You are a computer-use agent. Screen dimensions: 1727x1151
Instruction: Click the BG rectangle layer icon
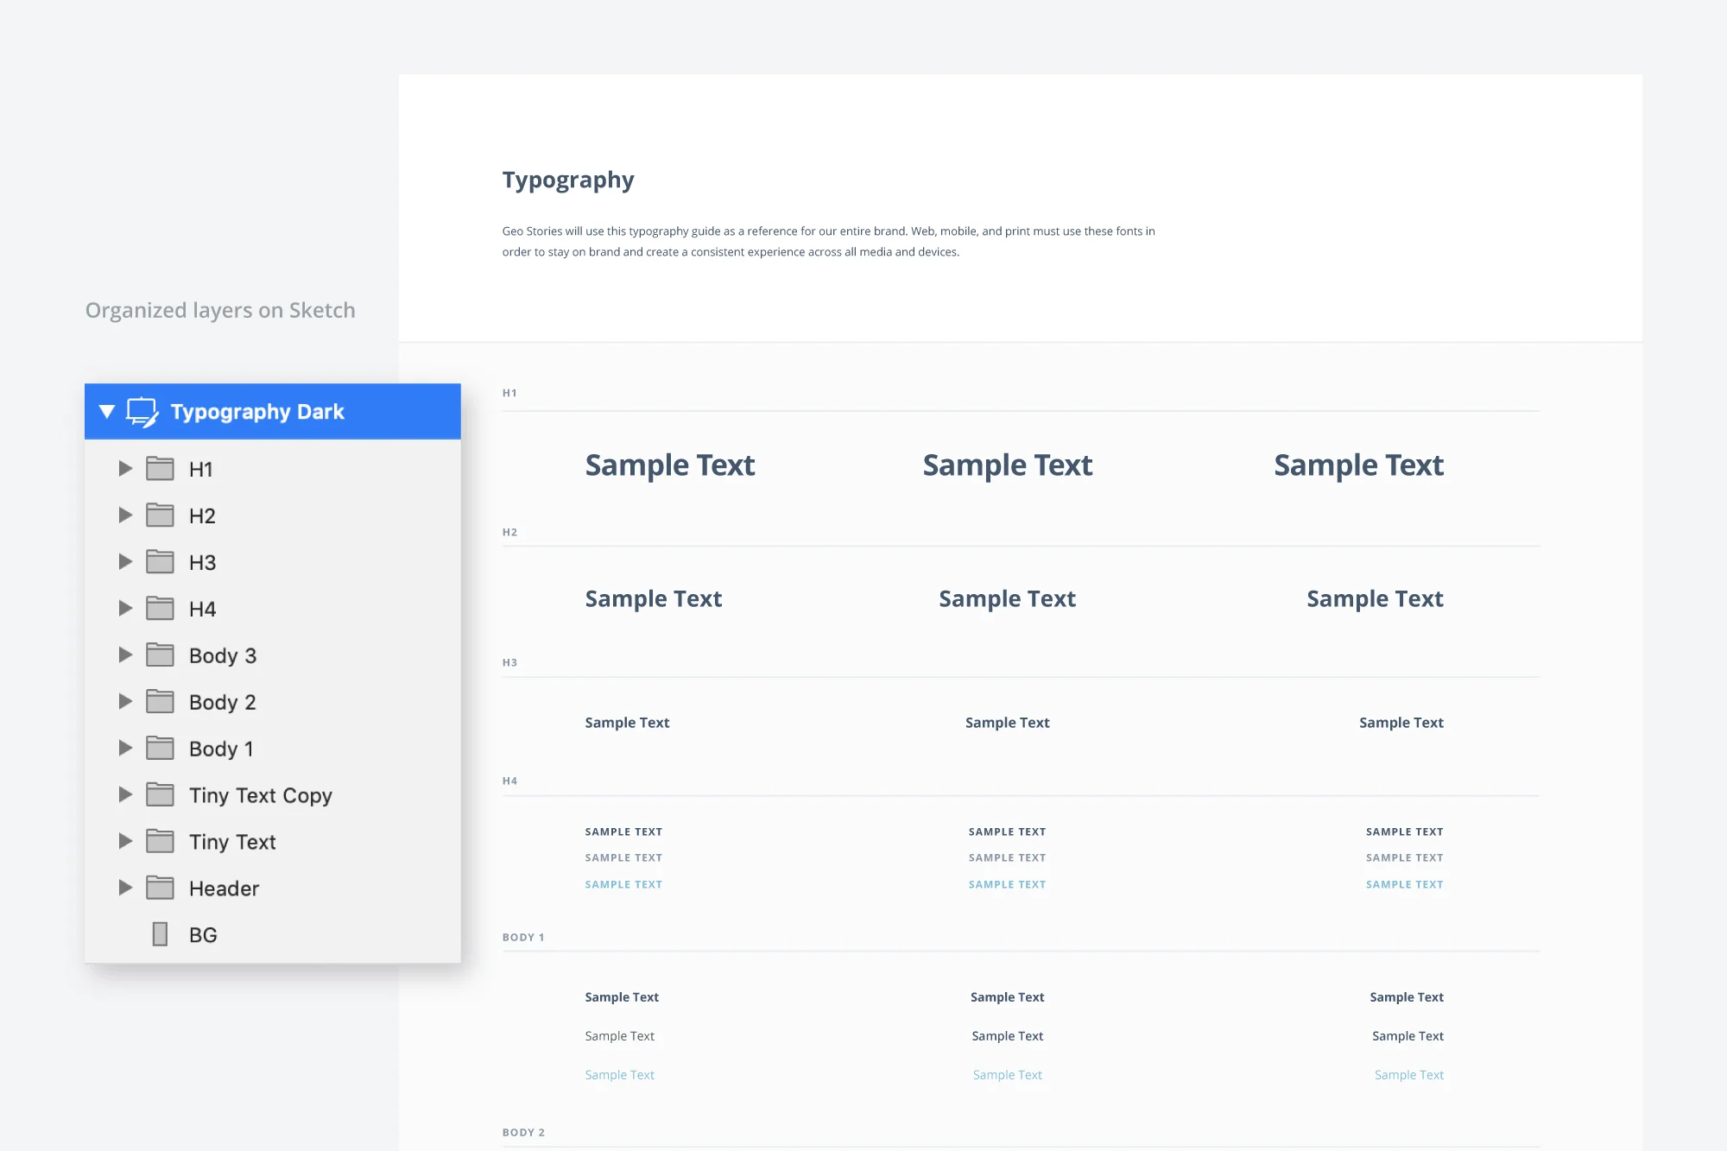tap(160, 935)
